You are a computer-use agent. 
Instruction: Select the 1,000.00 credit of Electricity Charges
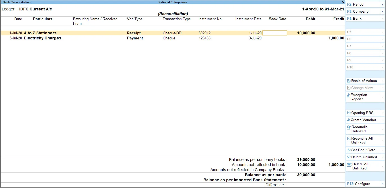(336, 38)
